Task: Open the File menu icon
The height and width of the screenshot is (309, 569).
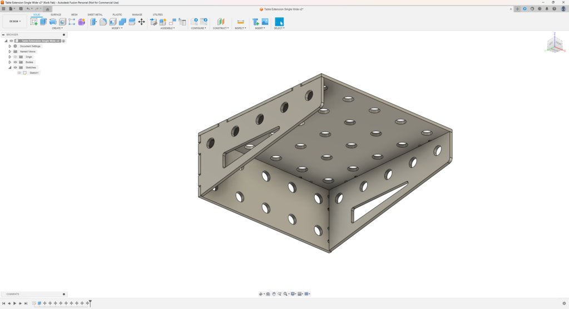Action: pyautogui.click(x=11, y=9)
